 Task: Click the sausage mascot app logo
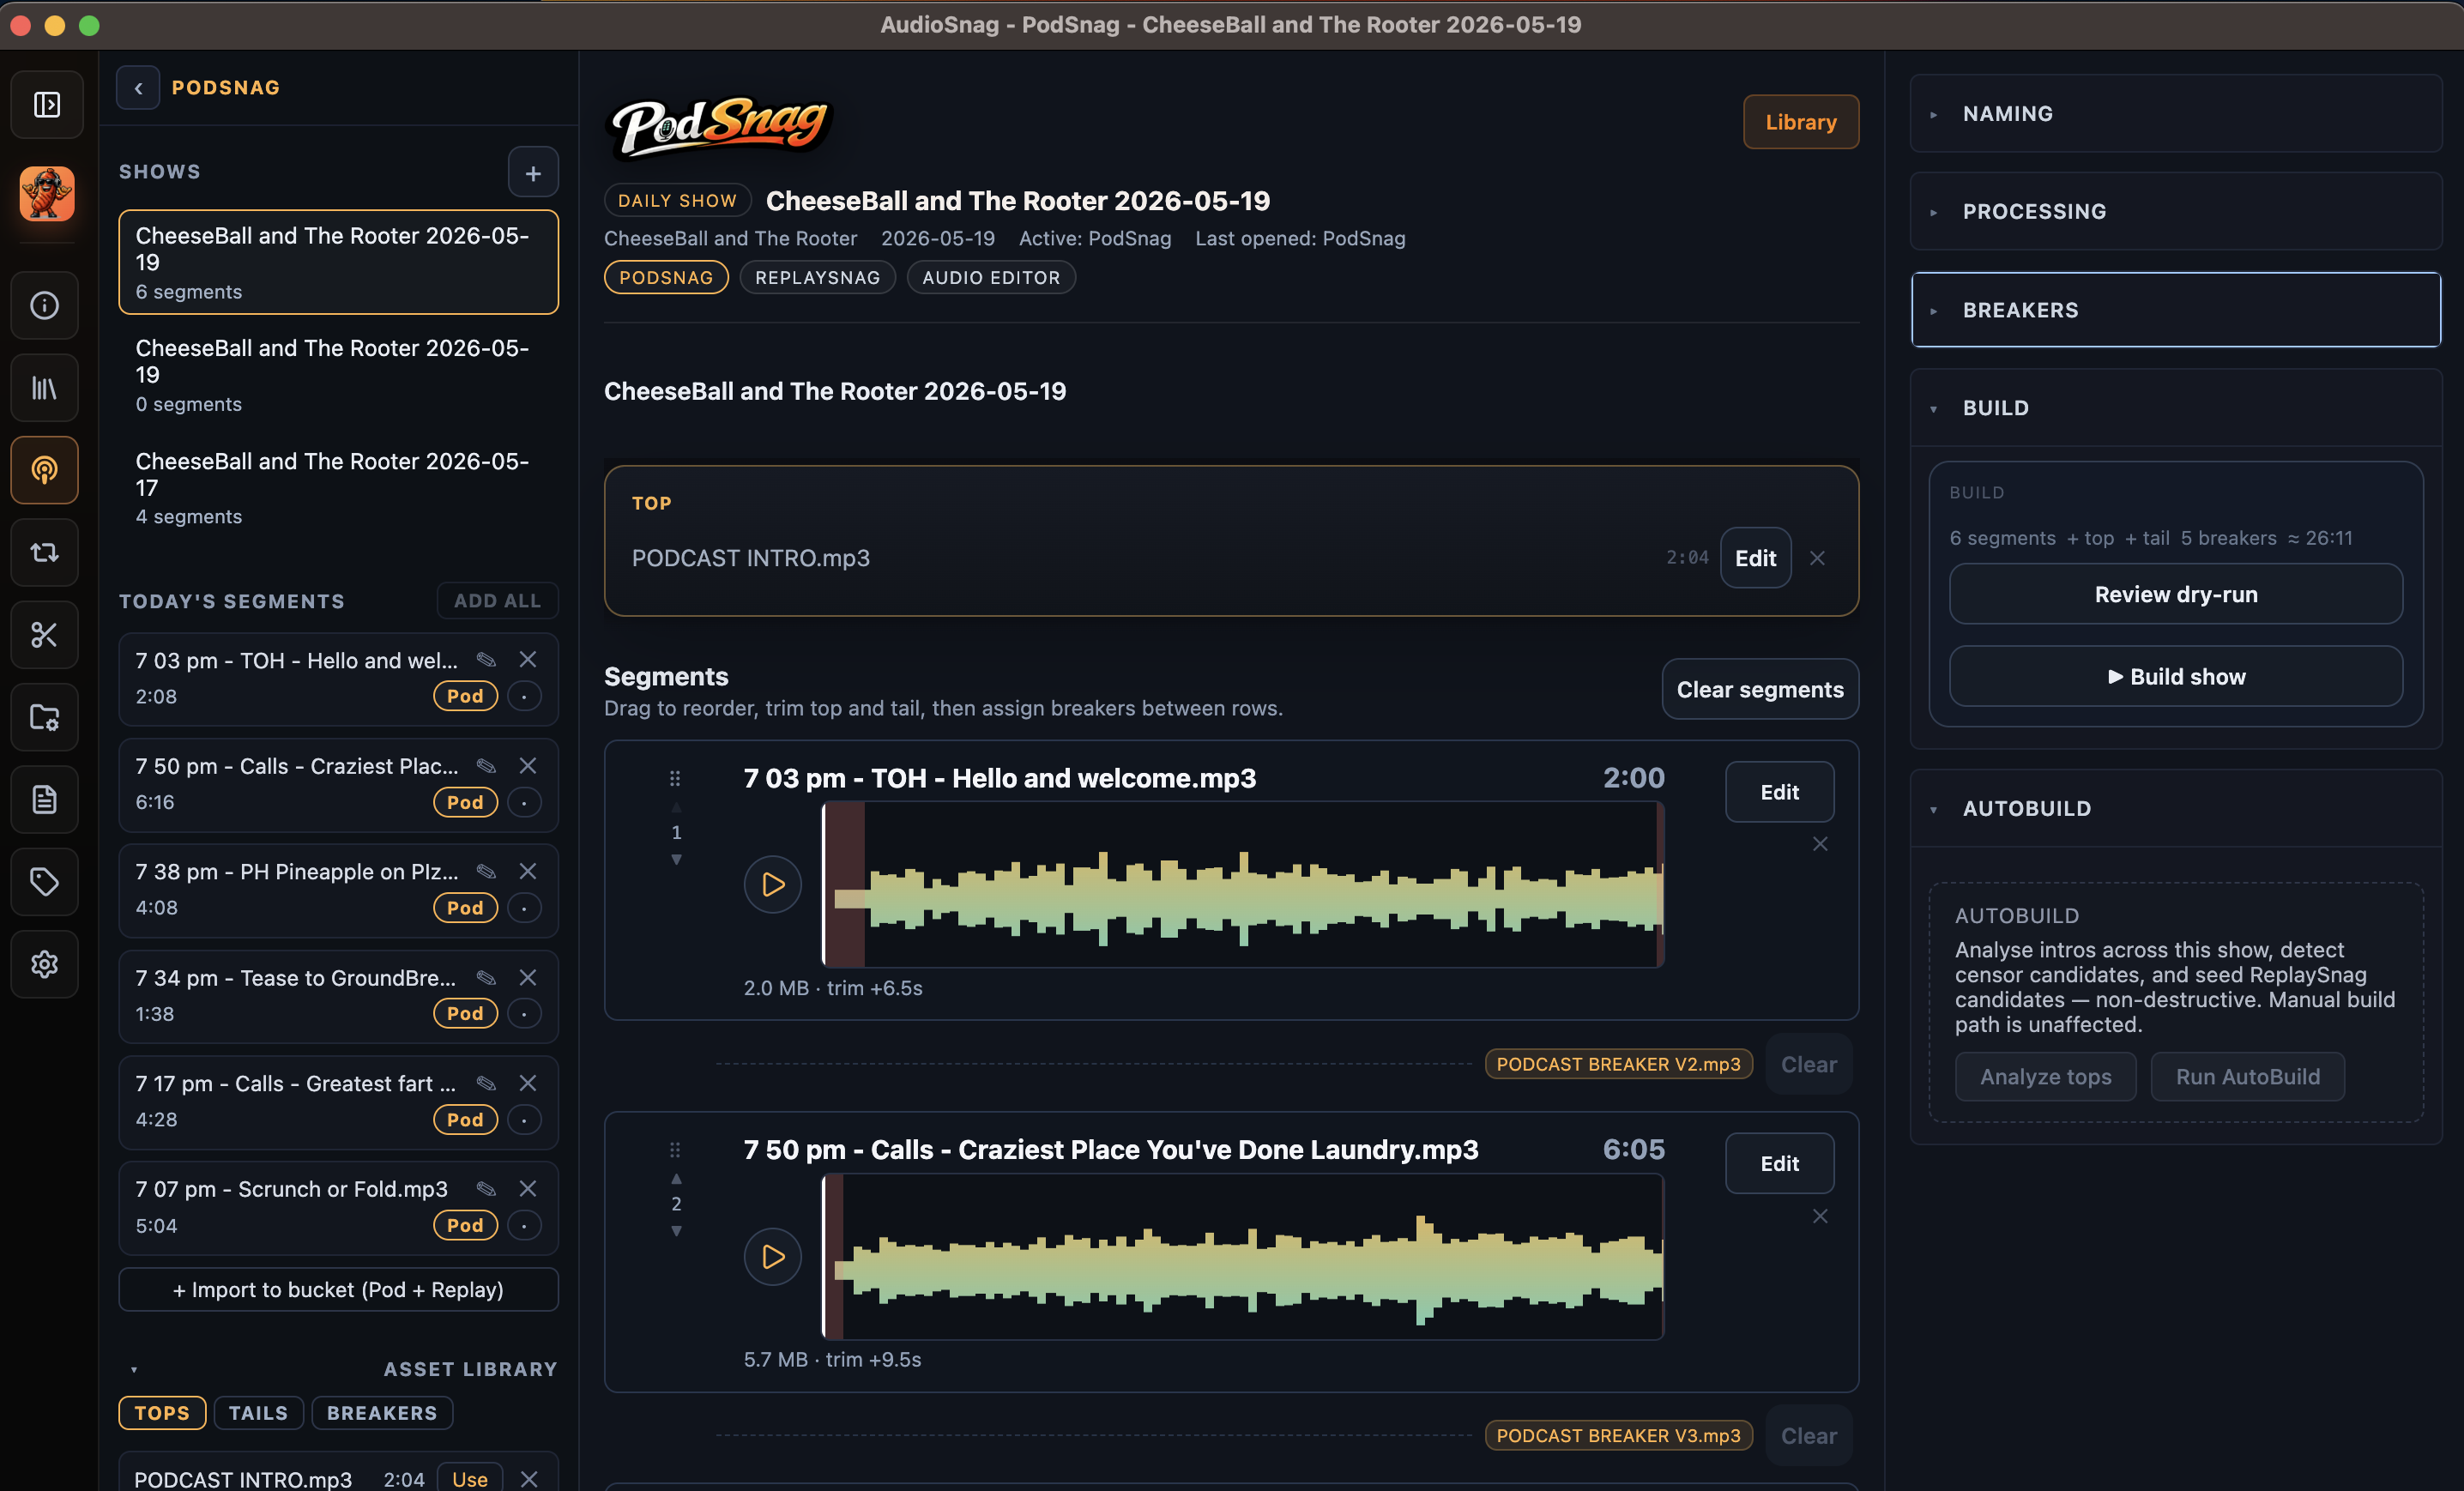tap(46, 193)
